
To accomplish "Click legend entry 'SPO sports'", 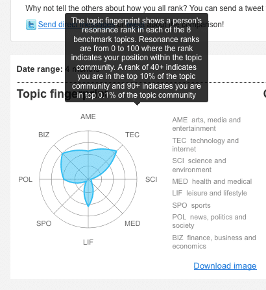I will pyautogui.click(x=191, y=205).
